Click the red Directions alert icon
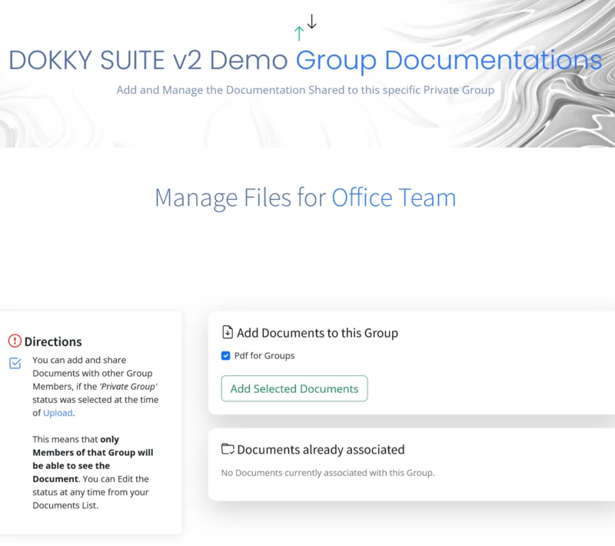615x546 pixels. (x=15, y=341)
